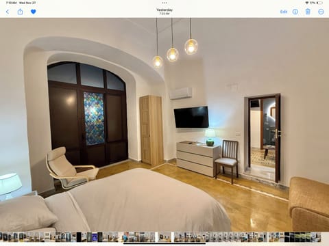Tap the Wi-Fi status icon
The image size is (329, 246).
point(307,3)
